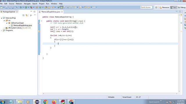This screenshot has height=104, width=186.
Task: Toggle Link with Editor in Package Explorer
Action: coord(27,15)
